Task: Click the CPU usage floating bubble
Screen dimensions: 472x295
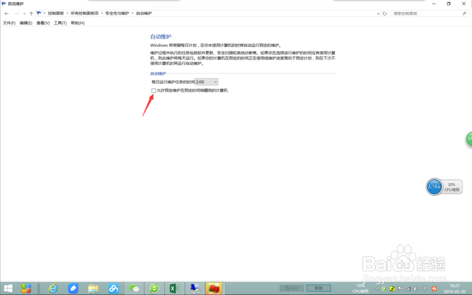Action: (444, 187)
